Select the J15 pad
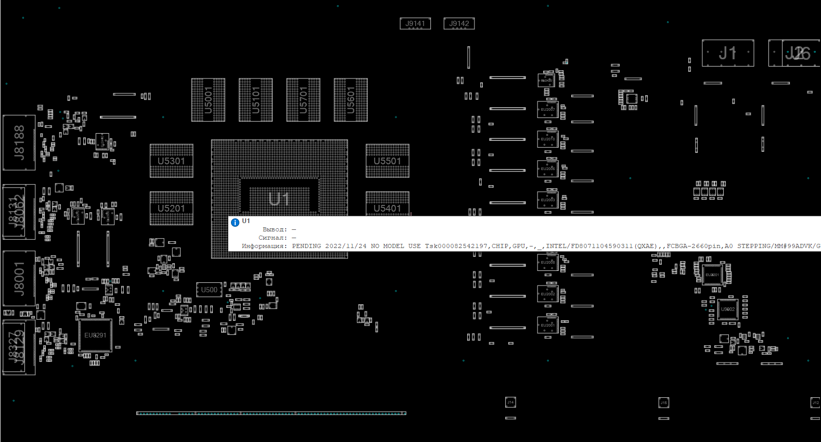The image size is (821, 442). tap(663, 402)
